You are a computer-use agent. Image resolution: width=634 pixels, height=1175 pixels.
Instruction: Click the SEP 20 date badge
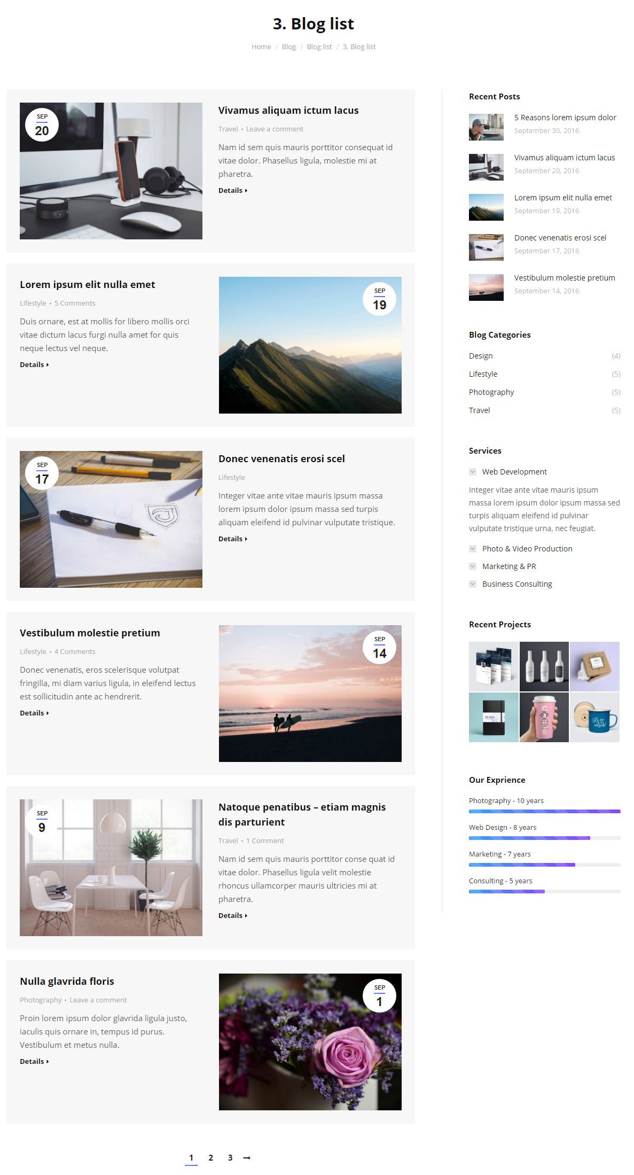[42, 125]
